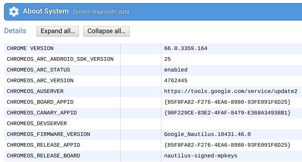
Task: Select the About System title text
Action: [x=46, y=11]
